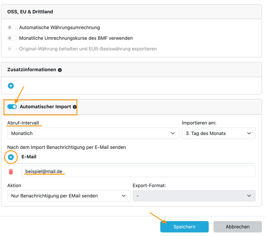The width and height of the screenshot is (266, 236).
Task: Toggle Original-Währung behalten switch
Action: pos(12,49)
